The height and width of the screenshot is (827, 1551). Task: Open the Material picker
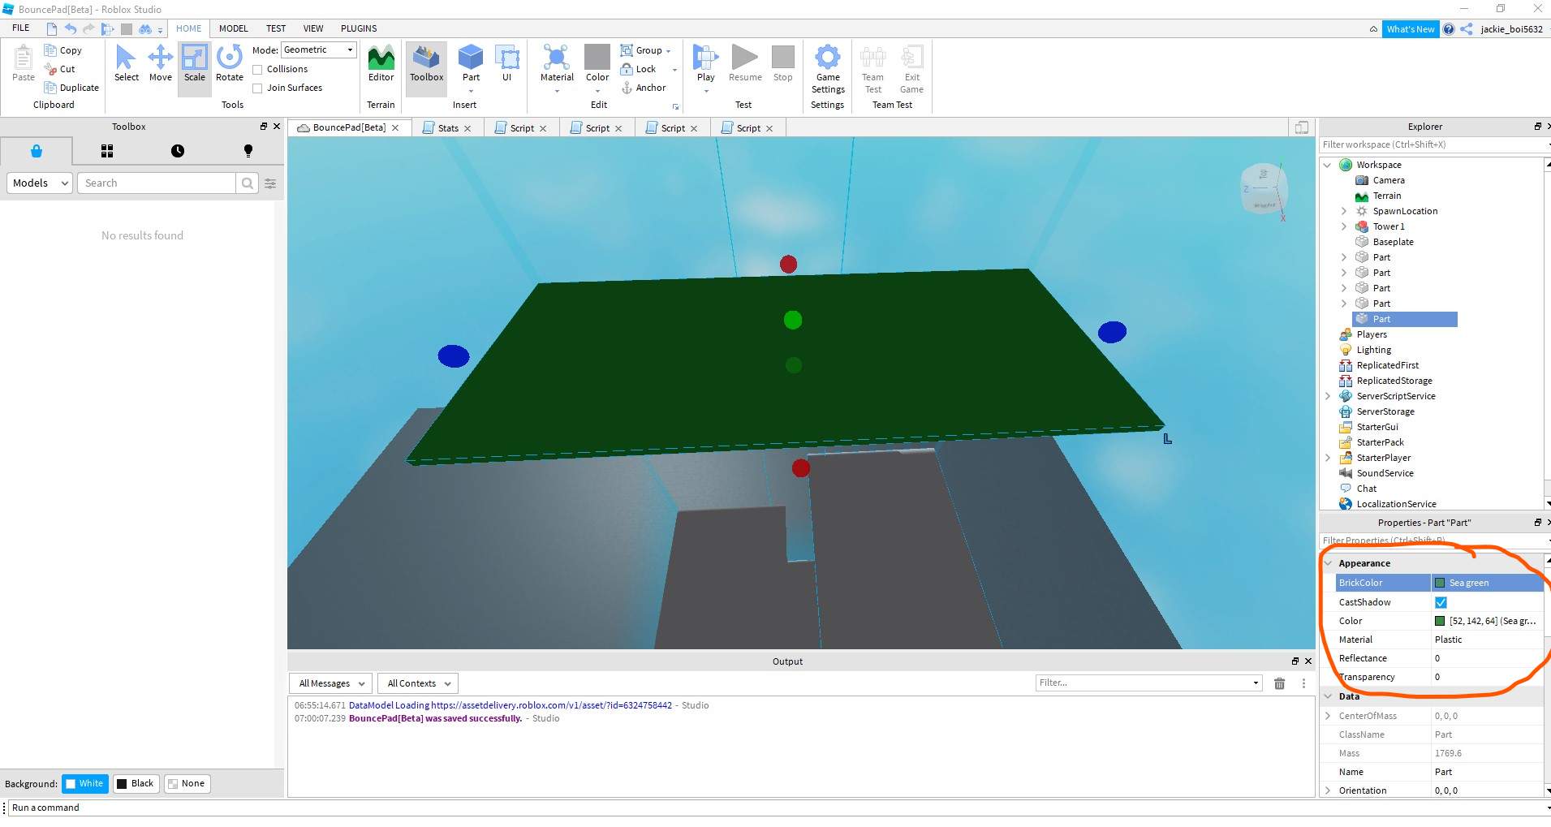tap(557, 63)
